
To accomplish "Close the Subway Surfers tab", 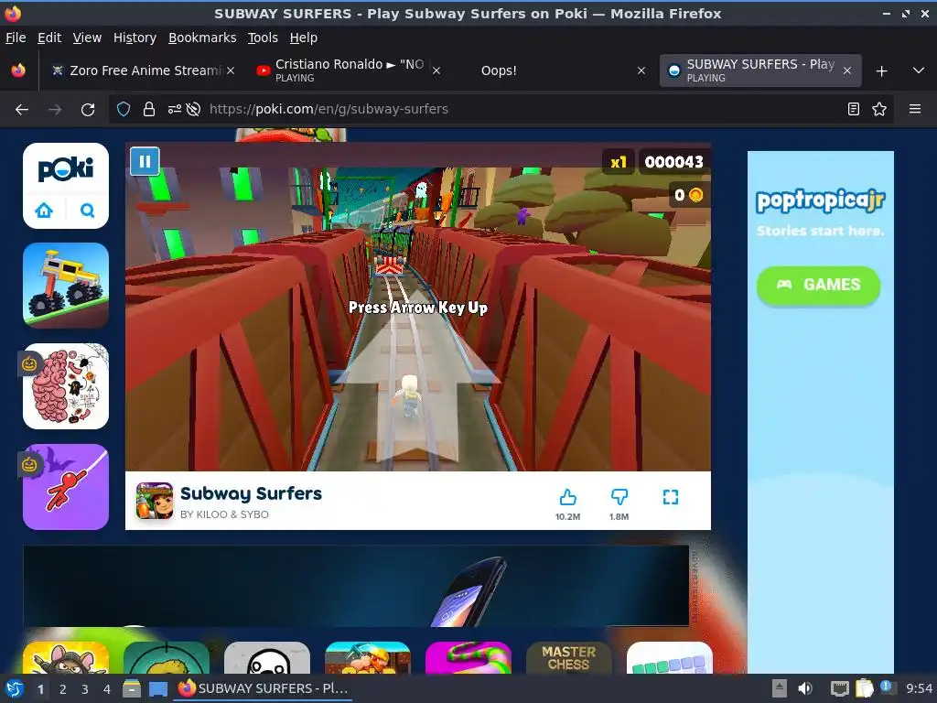I will tap(846, 70).
